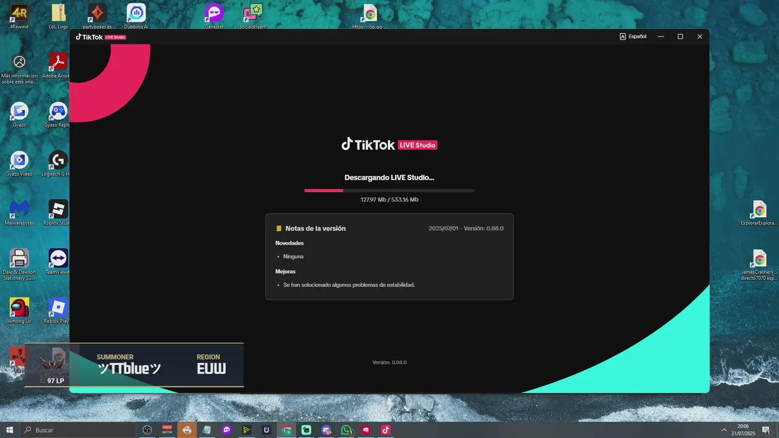Open Gyazo Video desktop shortcut
This screenshot has width=779, height=438.
[x=19, y=164]
